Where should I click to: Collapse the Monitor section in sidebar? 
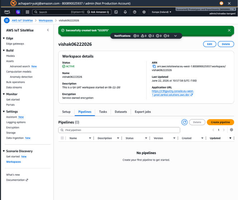(x=4, y=94)
